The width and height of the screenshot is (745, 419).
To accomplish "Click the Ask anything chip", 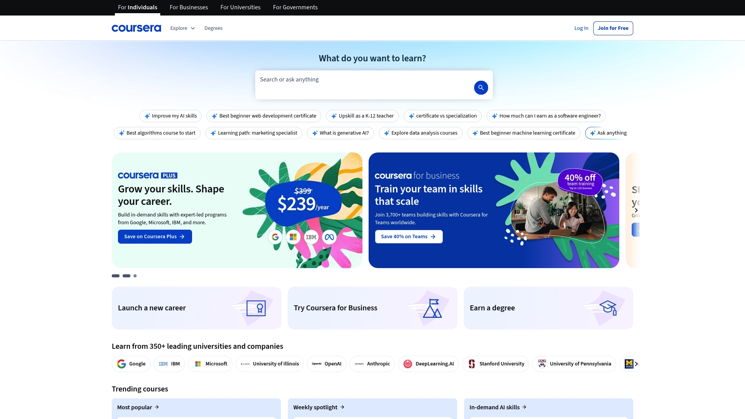I will (x=608, y=133).
